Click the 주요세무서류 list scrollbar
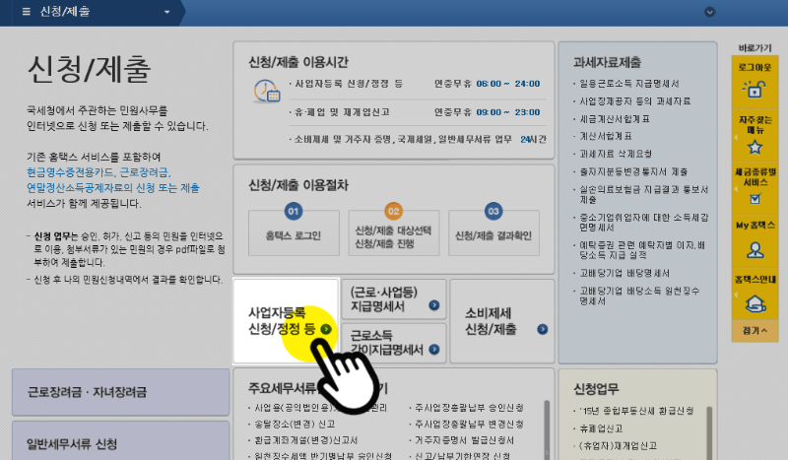788x460 pixels. [547, 429]
